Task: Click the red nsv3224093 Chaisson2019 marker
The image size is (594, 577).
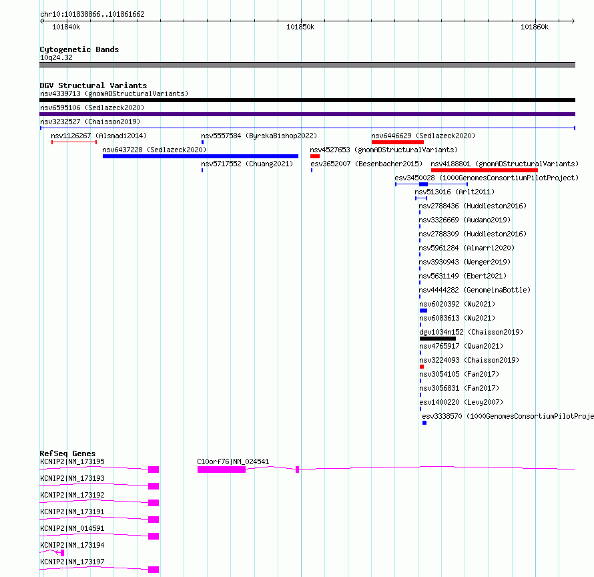Action: [x=422, y=367]
